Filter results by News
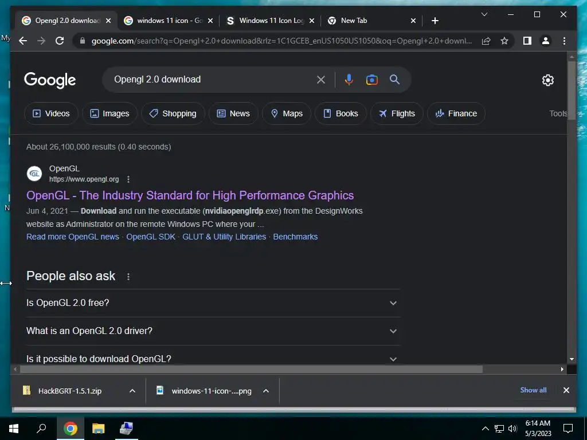This screenshot has width=587, height=440. click(233, 113)
